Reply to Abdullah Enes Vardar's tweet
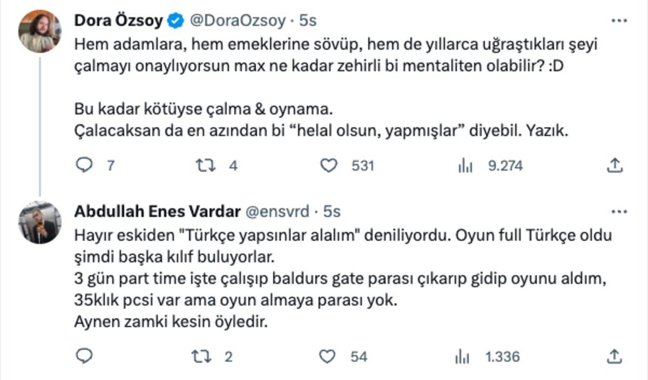 [84, 356]
